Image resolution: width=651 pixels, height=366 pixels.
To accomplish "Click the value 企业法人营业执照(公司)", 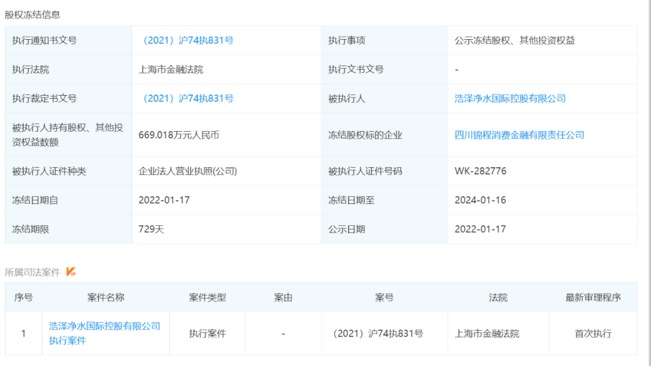I will (187, 171).
